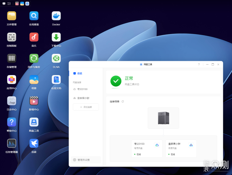Open the 文件管理 file manager app
Image resolution: width=232 pixels, height=175 pixels.
(x=12, y=16)
